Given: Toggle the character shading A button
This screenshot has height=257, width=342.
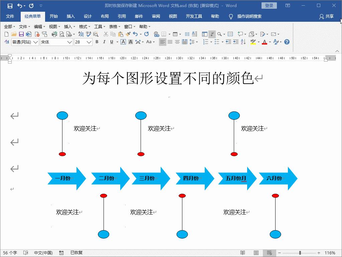Looking at the screenshot, I should 131,42.
